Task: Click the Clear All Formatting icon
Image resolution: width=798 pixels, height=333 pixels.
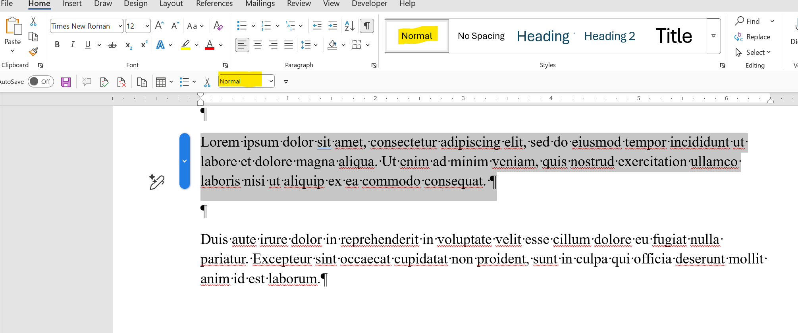Action: point(218,26)
